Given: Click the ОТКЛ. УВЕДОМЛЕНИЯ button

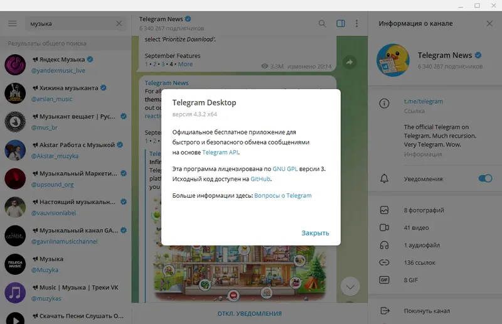Looking at the screenshot, I should [x=249, y=313].
